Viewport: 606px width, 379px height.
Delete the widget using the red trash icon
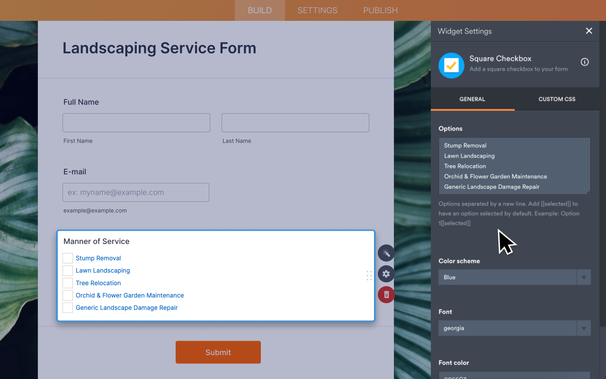(x=386, y=294)
